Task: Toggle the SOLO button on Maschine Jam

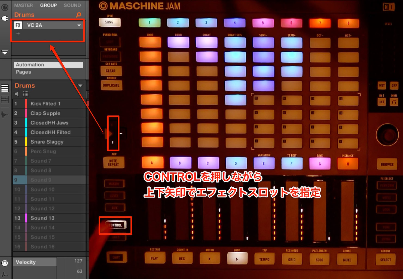Action: point(320,259)
